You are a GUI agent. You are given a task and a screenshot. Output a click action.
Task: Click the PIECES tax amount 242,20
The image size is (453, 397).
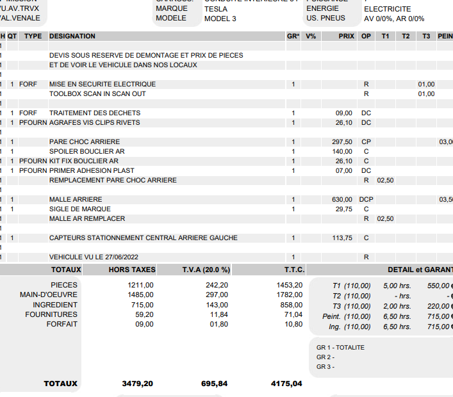click(217, 285)
